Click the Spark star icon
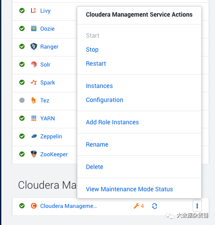 pos(34,82)
